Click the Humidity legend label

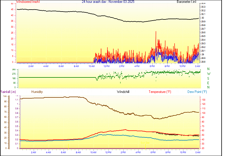(37, 92)
